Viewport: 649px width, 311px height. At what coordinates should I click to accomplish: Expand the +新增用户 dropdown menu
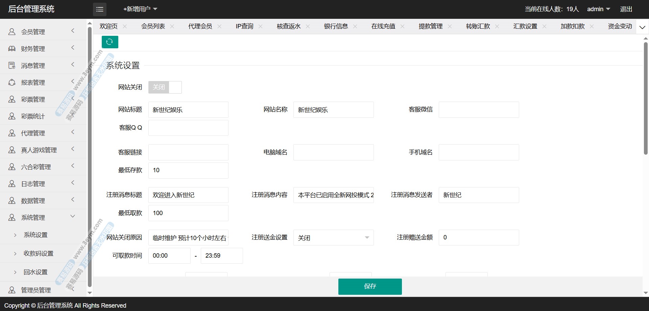140,9
